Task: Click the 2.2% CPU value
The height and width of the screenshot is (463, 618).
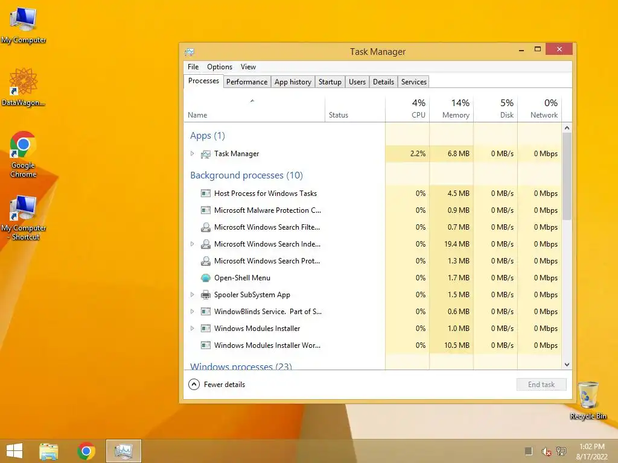Action: (x=418, y=154)
